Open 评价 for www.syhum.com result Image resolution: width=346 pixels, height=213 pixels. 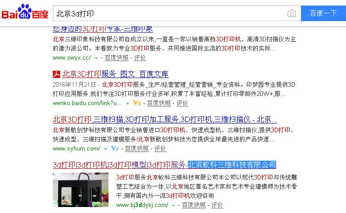[x=160, y=149]
